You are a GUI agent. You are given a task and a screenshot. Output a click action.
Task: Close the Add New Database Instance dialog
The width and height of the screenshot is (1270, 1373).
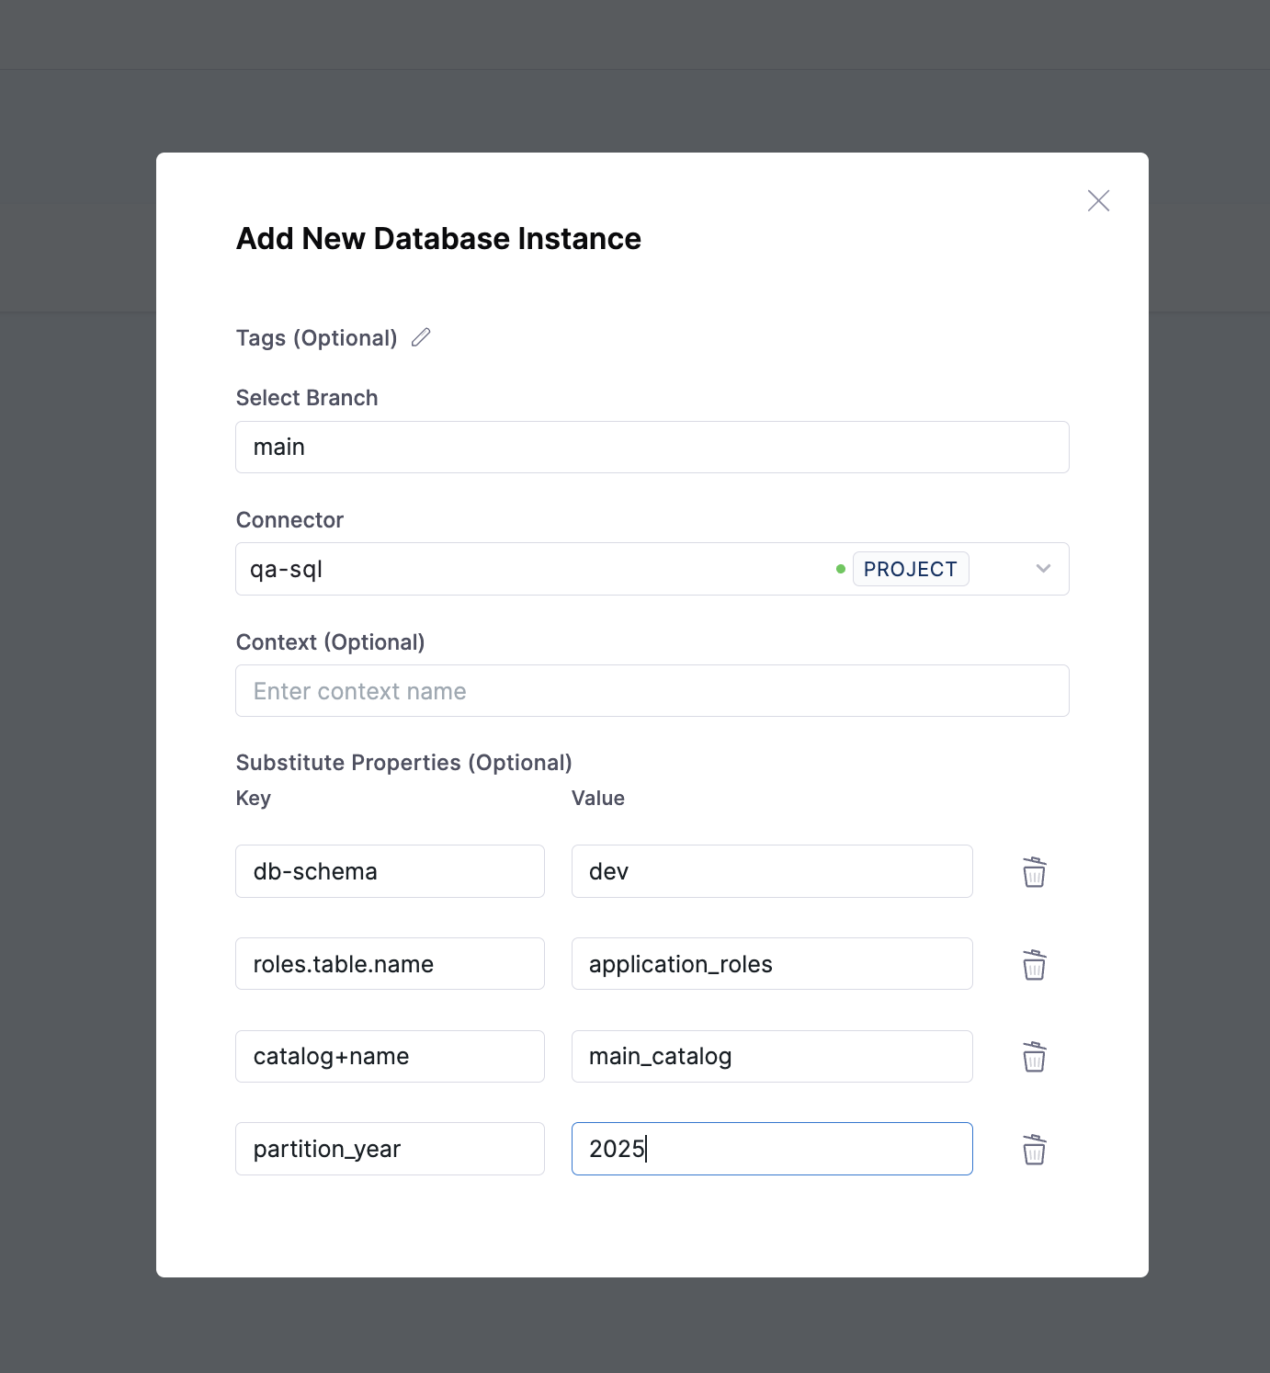(1098, 200)
